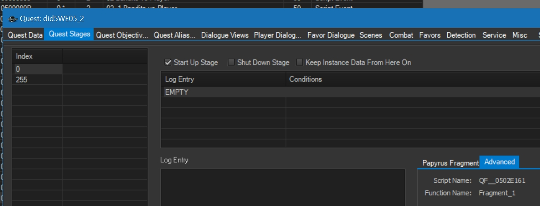
Task: Switch to the Quest Objectives tab
Action: point(122,35)
